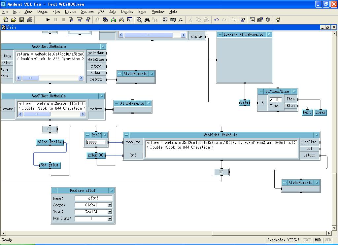Viewport: 338px width, 245px height.
Task: Open the Debug menu
Action: click(x=42, y=12)
